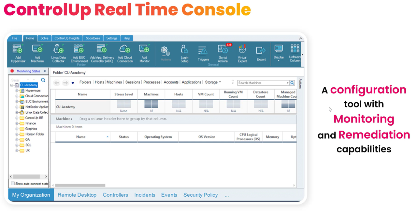Switch to the Events bottom tab

pos(169,195)
